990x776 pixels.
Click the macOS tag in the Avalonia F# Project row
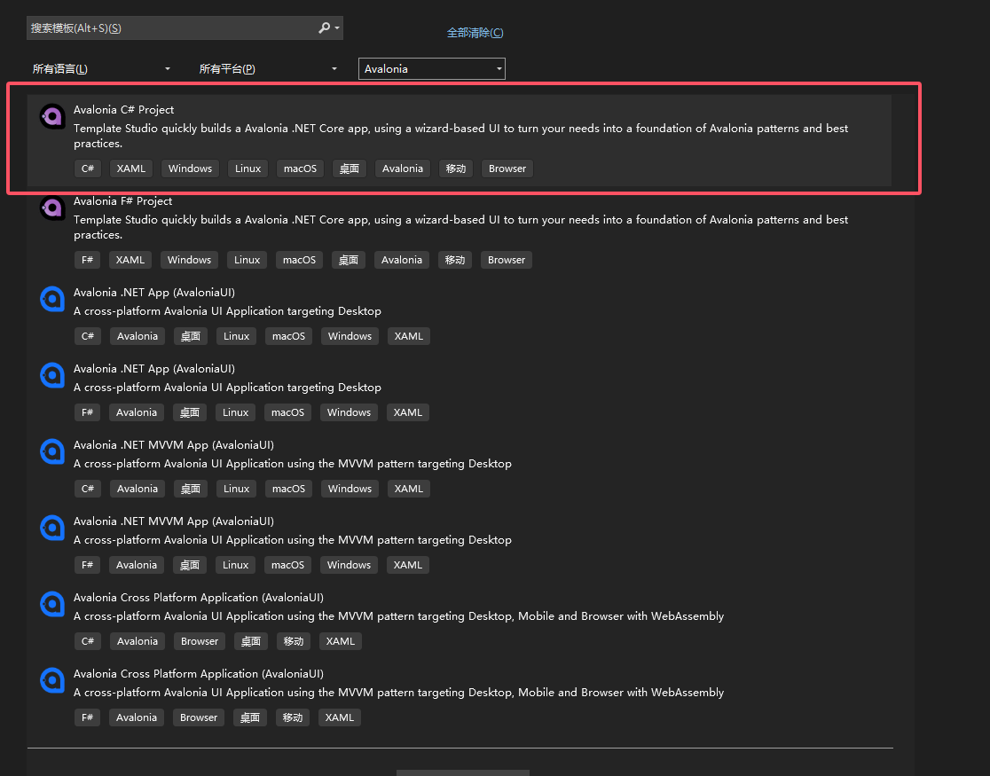click(x=299, y=260)
